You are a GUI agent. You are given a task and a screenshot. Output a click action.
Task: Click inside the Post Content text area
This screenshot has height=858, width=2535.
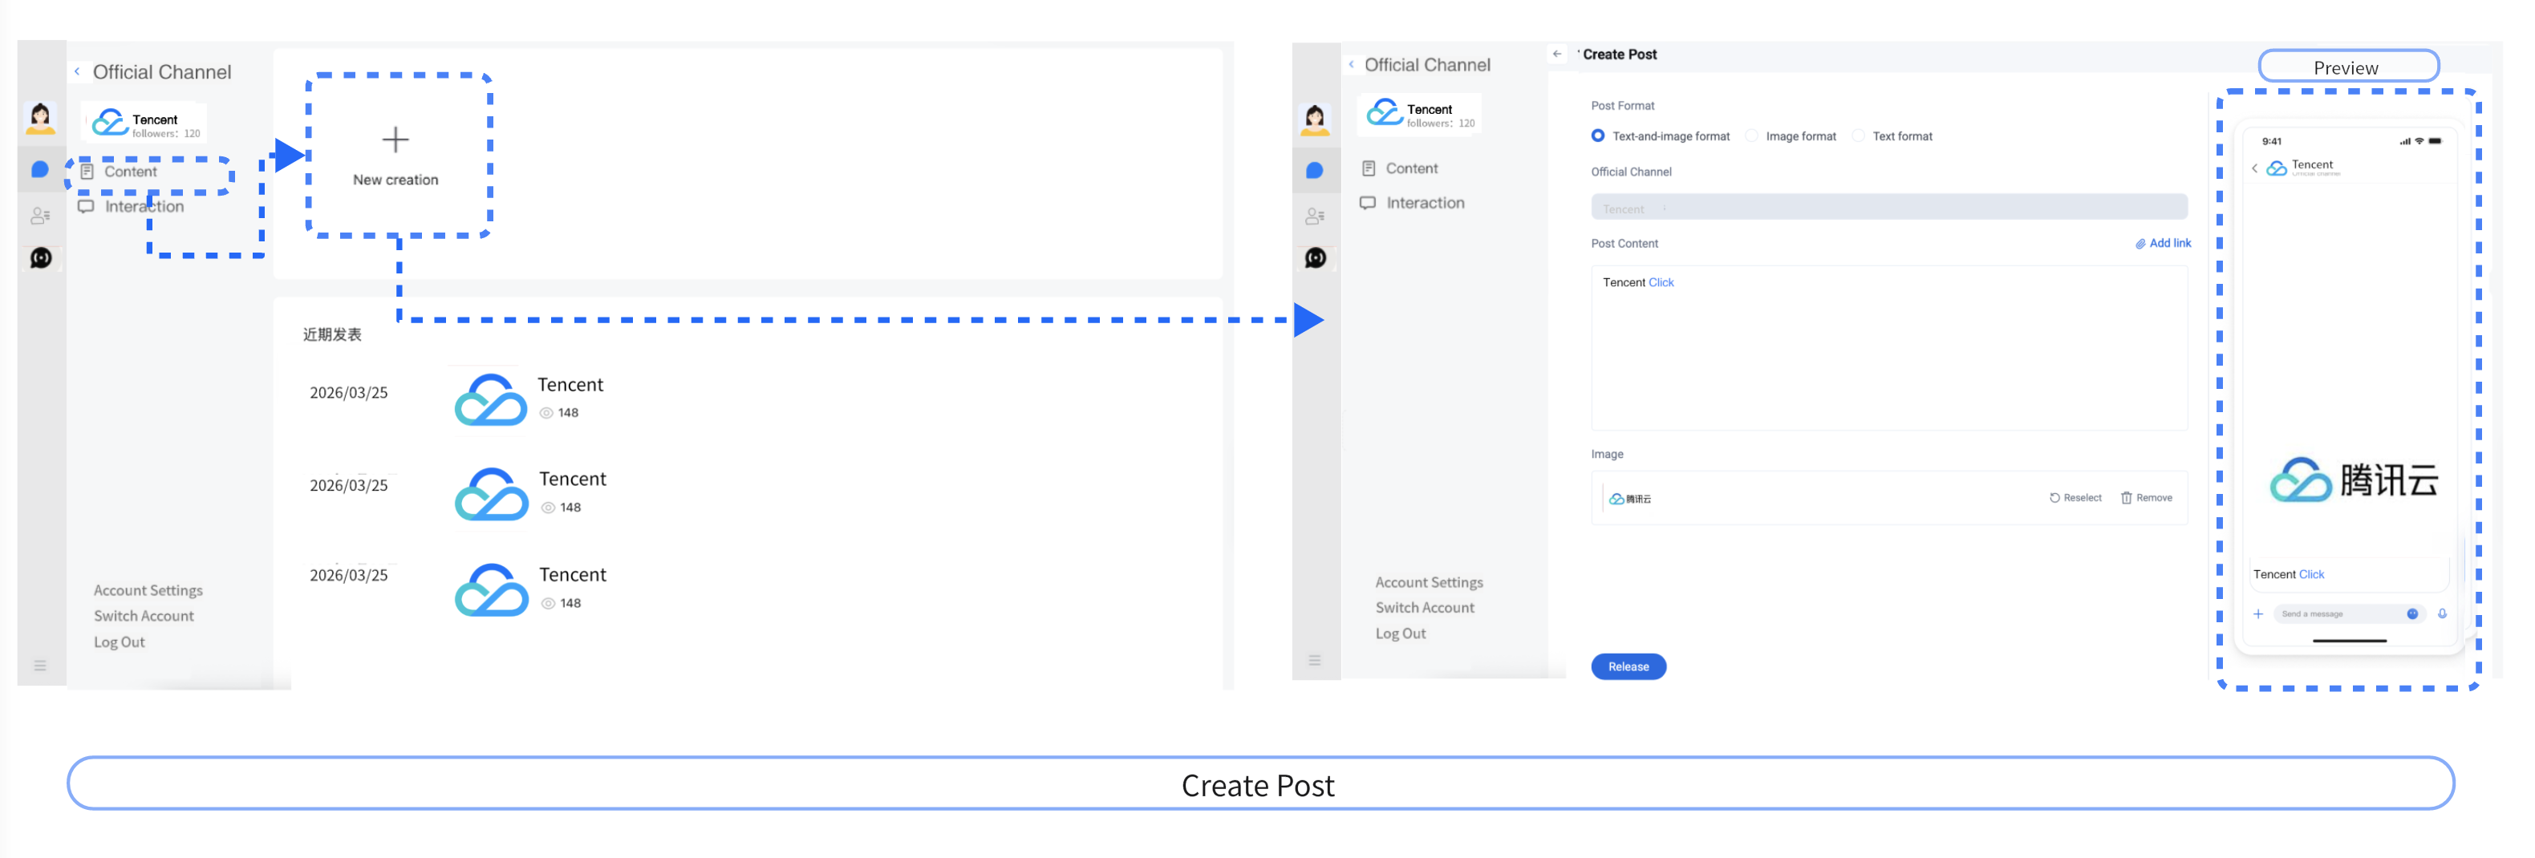(1888, 354)
